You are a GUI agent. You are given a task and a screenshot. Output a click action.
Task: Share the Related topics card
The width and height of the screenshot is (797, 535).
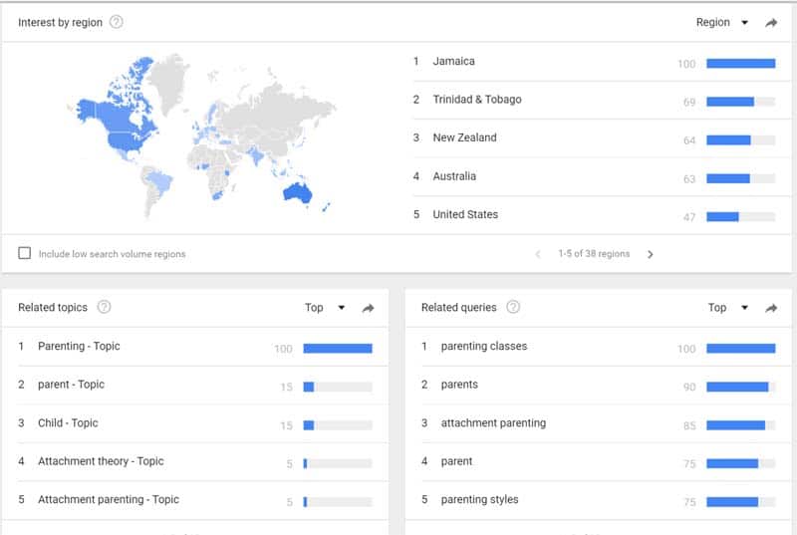[x=368, y=308]
